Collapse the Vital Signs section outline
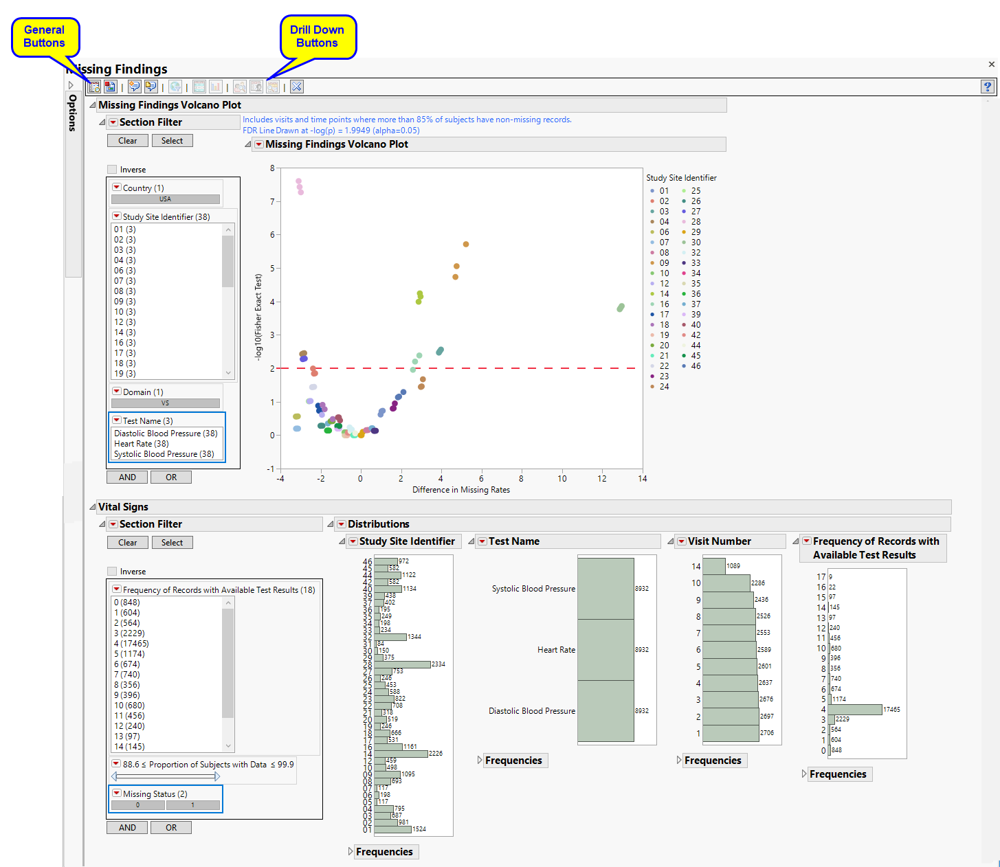This screenshot has height=867, width=1000. tap(93, 507)
